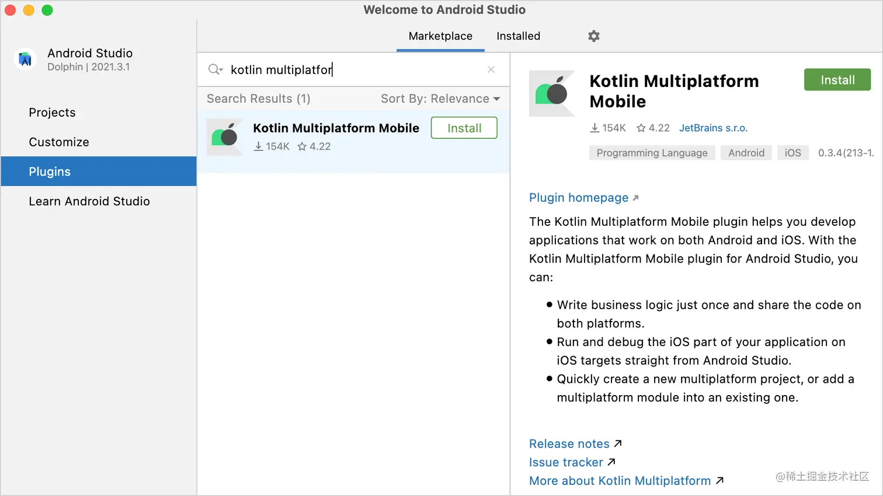
Task: Click the Programming Language tag
Action: [652, 153]
